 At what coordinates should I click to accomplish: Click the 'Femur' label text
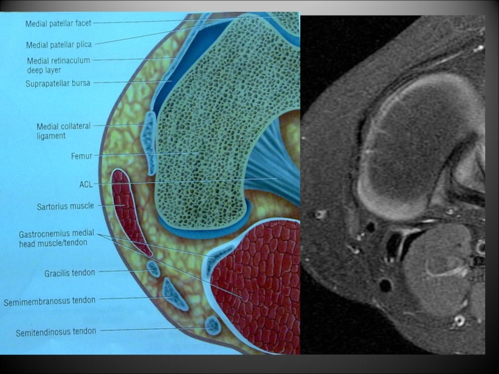tap(82, 156)
